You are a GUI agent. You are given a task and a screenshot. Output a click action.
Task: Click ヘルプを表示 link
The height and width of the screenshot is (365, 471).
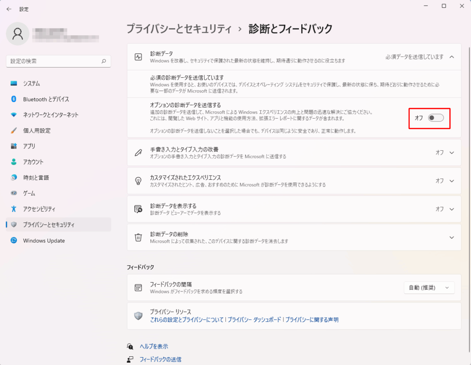154,347
